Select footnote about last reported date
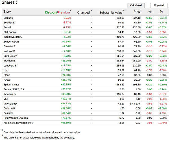170x141 pixels. tap(39, 138)
